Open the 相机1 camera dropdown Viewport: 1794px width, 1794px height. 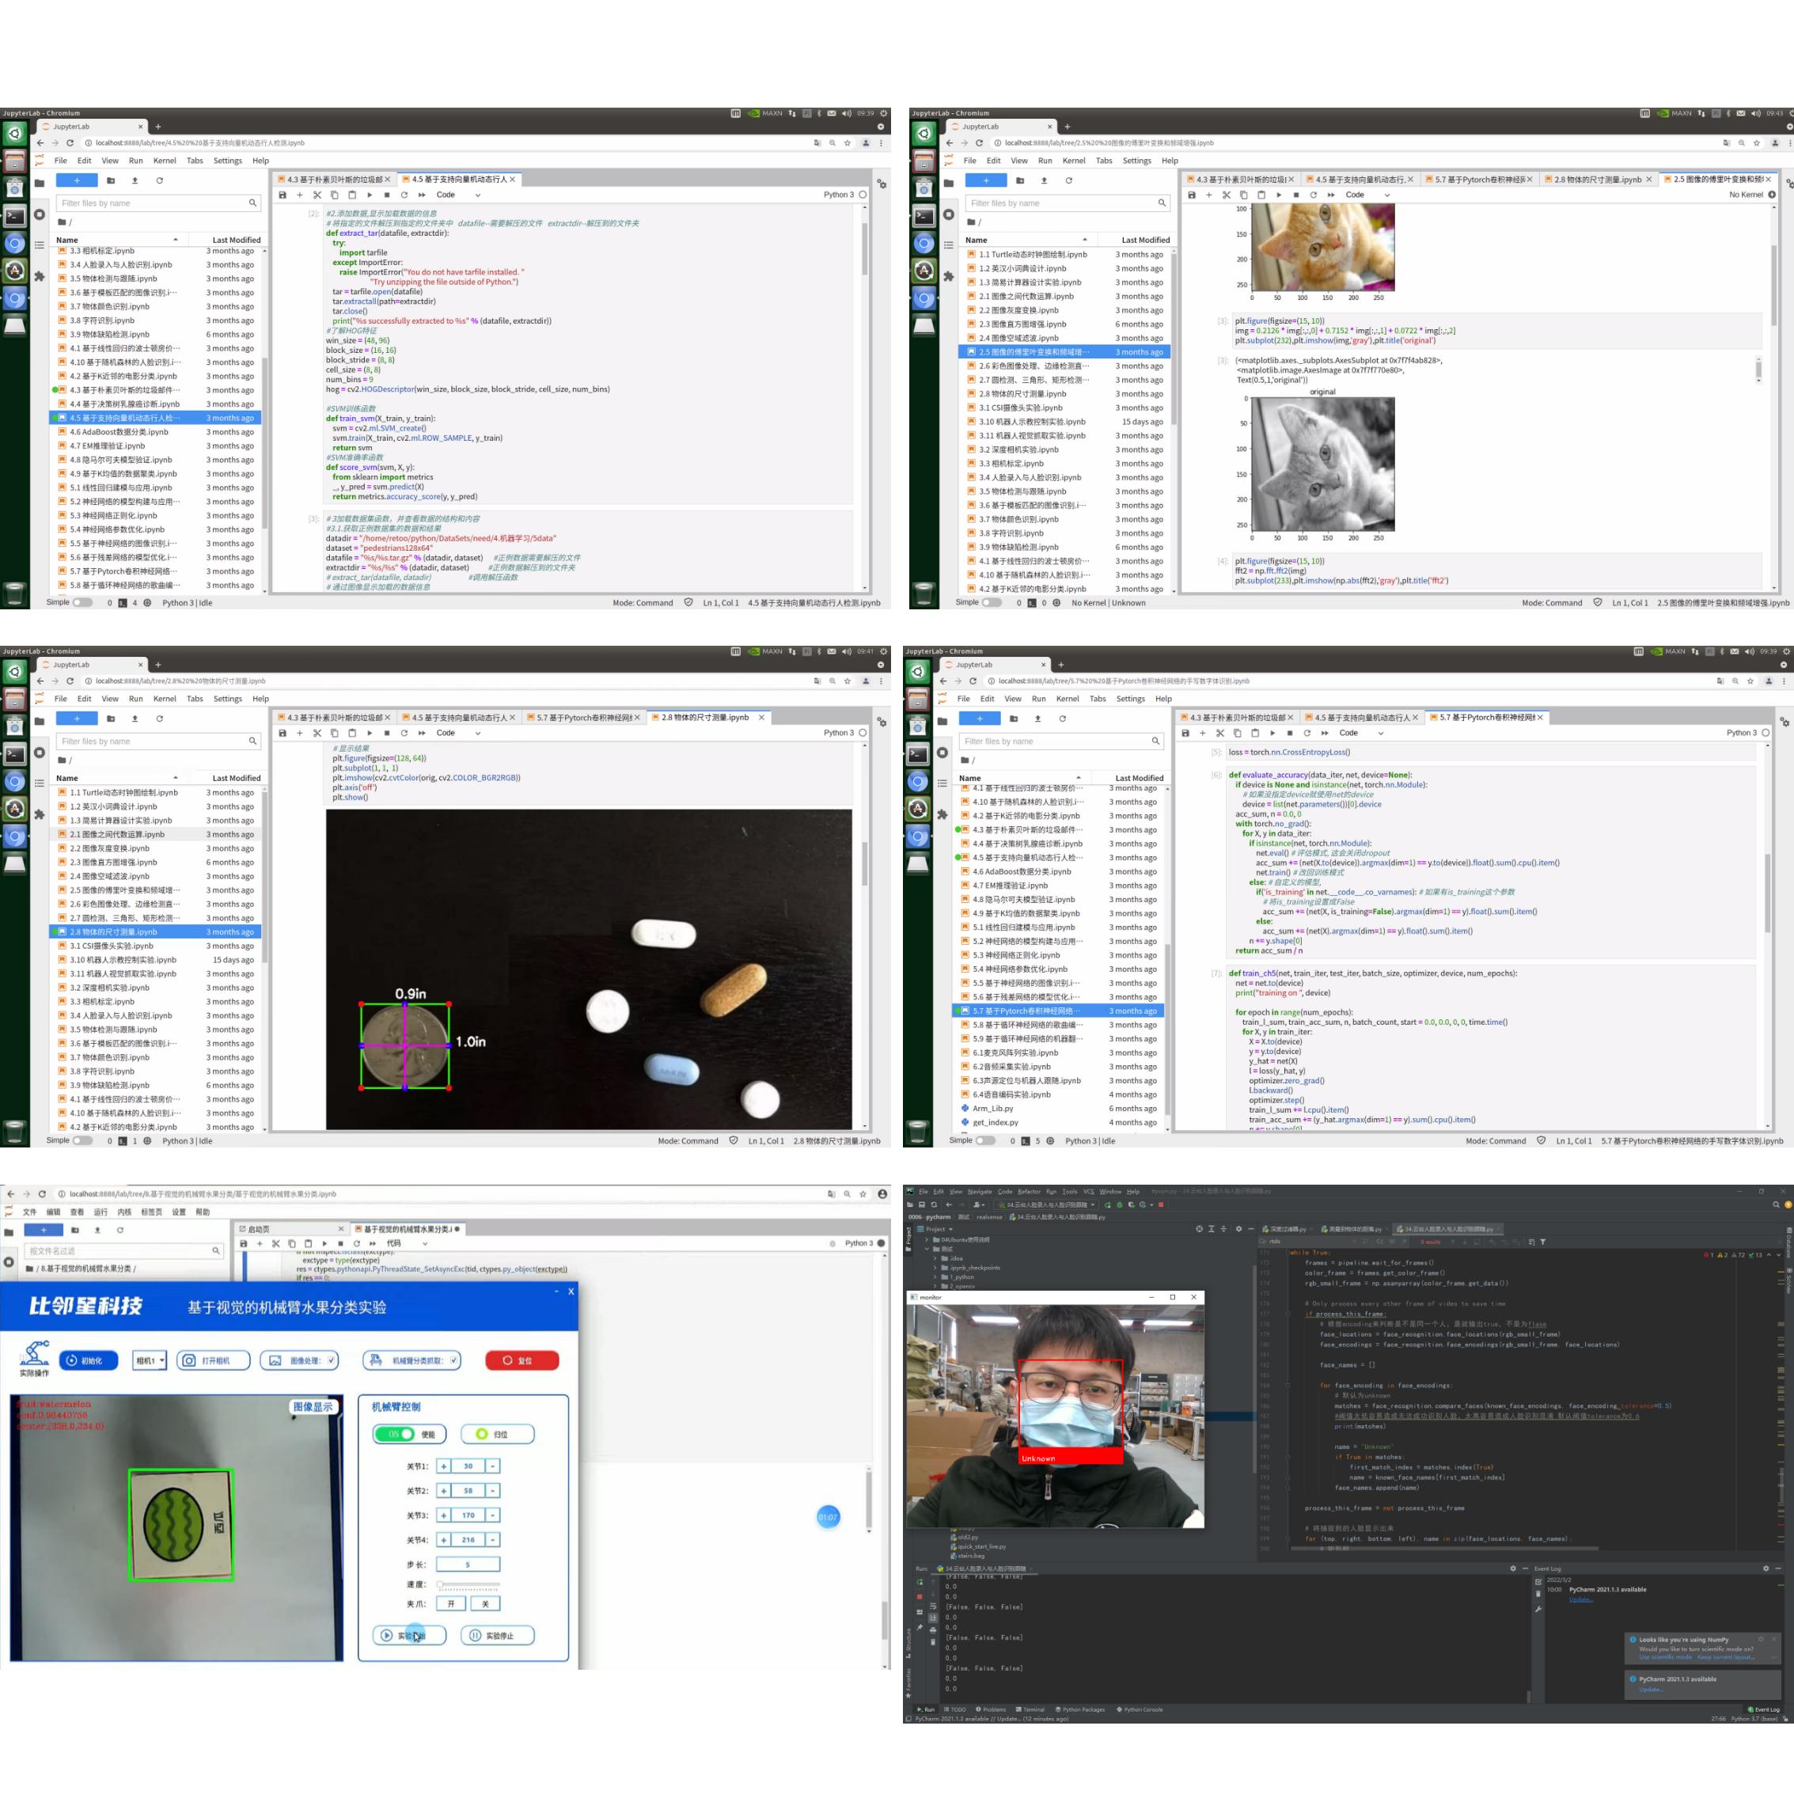(150, 1360)
